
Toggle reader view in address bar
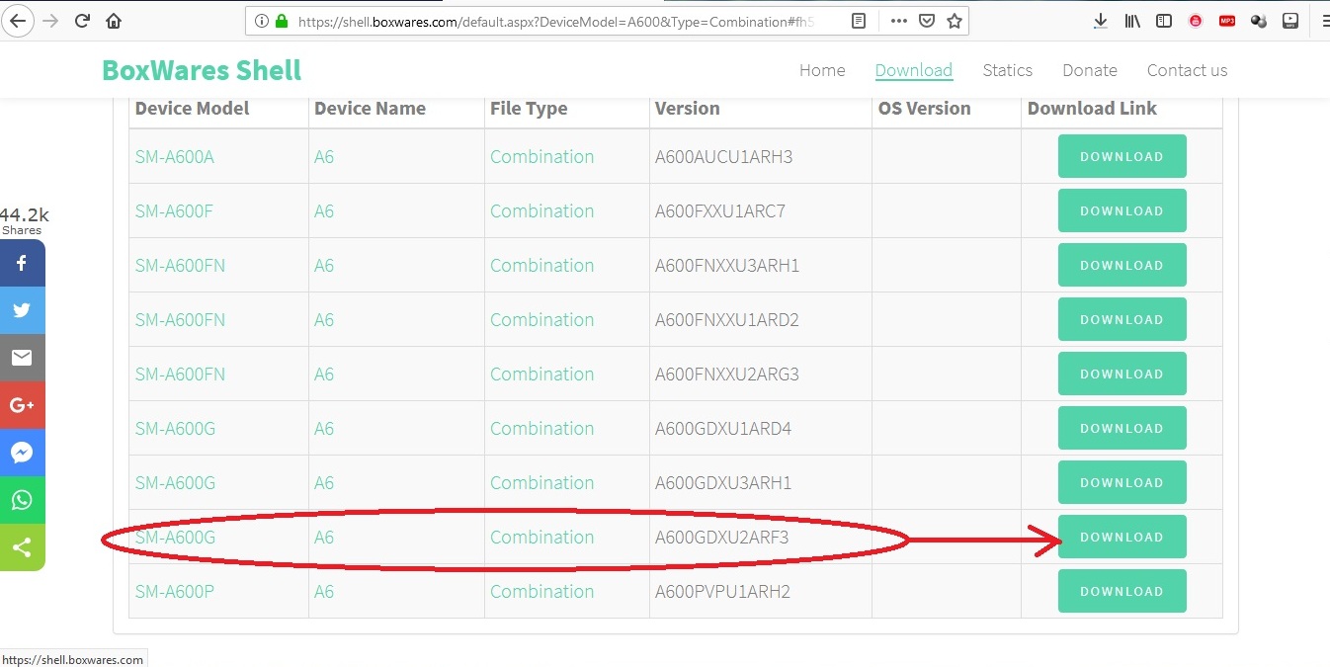[x=860, y=21]
